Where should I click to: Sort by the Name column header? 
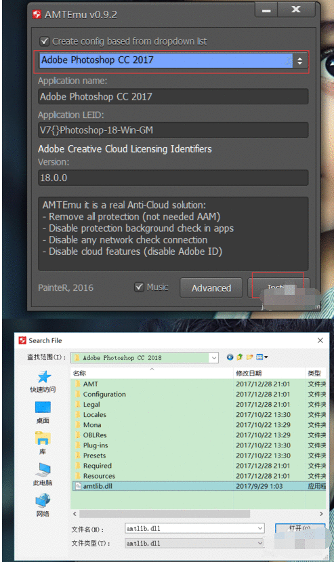152,373
